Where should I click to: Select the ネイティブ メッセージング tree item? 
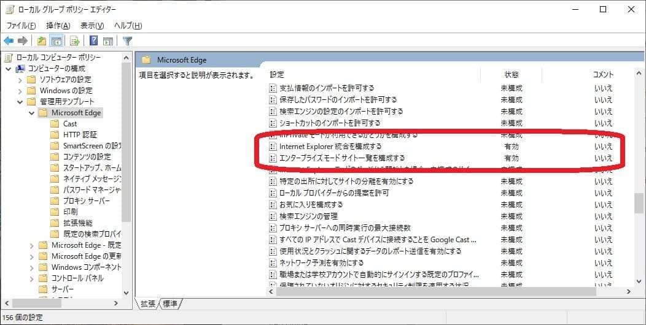[92, 178]
